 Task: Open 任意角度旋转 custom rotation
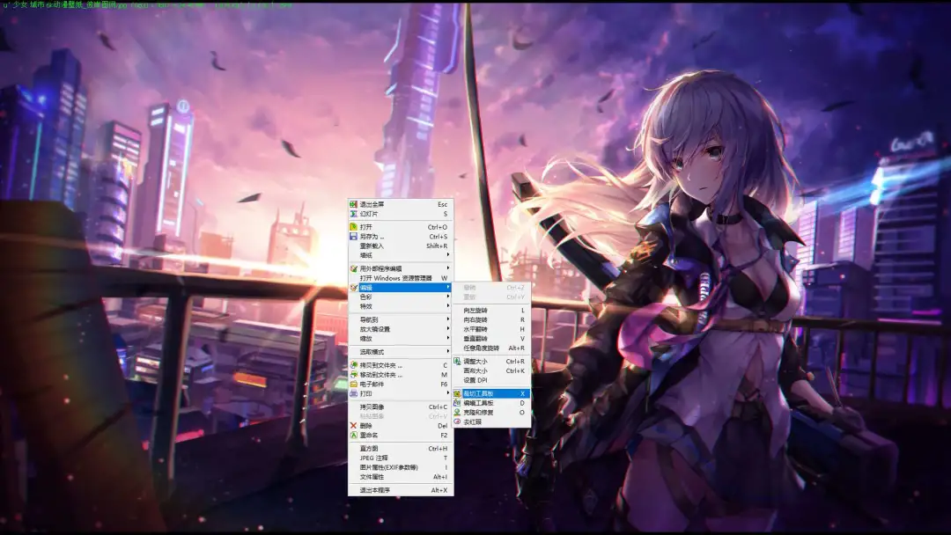point(491,348)
